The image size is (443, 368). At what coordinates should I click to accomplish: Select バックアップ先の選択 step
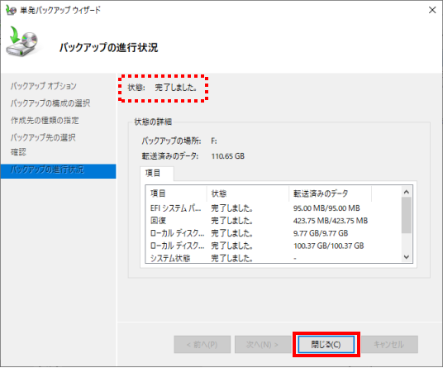tap(43, 137)
